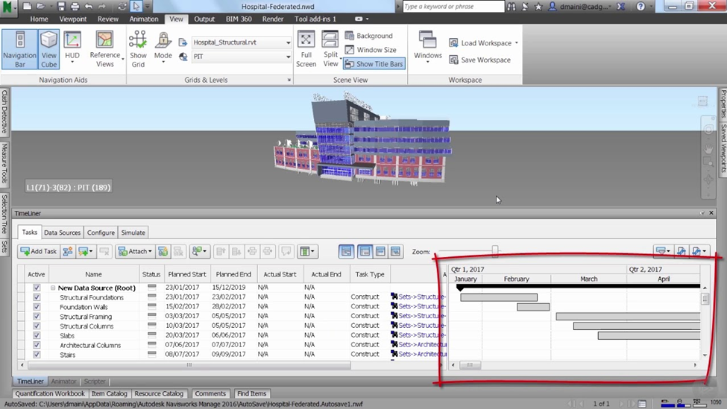
Task: Click the Select arrow tool in title bar
Action: (x=136, y=7)
